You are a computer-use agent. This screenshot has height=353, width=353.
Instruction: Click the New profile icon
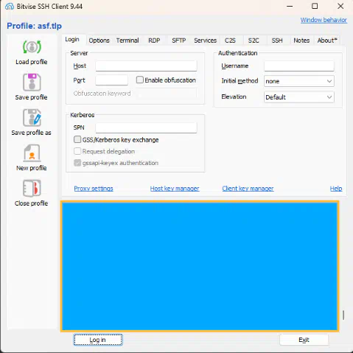coord(32,153)
